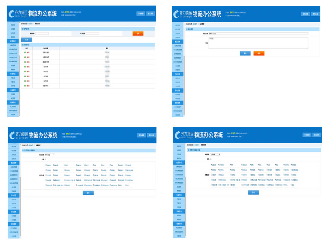Screen dimensions: 330x247
Task: Click the top sidebar section header in top-left screenshot
Action: pos(13,42)
